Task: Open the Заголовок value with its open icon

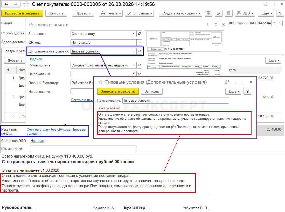Action: pyautogui.click(x=140, y=34)
